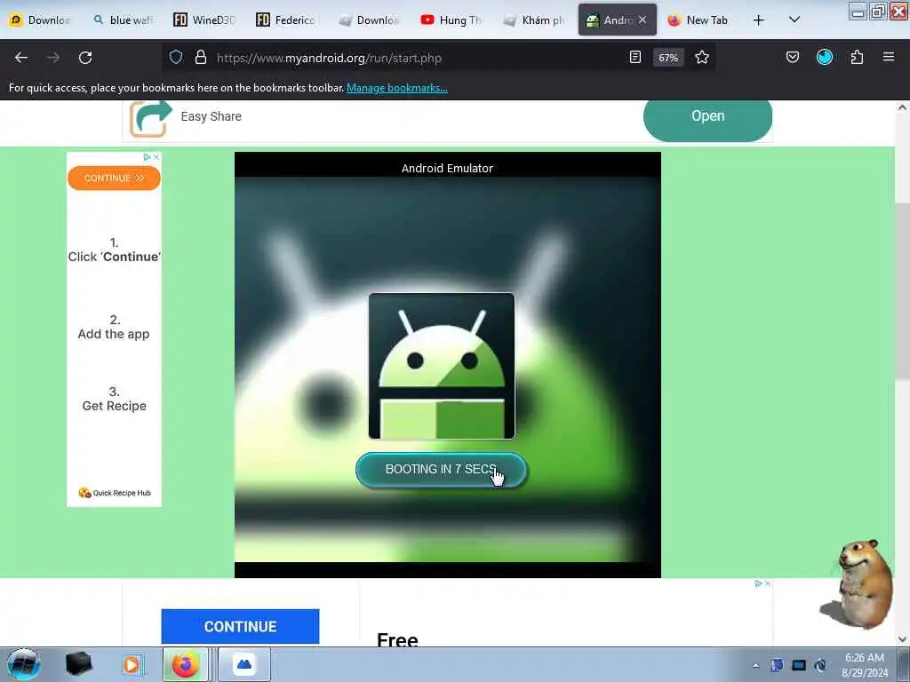Open AdChoices icon on left ad
This screenshot has height=682, width=910.
147,157
